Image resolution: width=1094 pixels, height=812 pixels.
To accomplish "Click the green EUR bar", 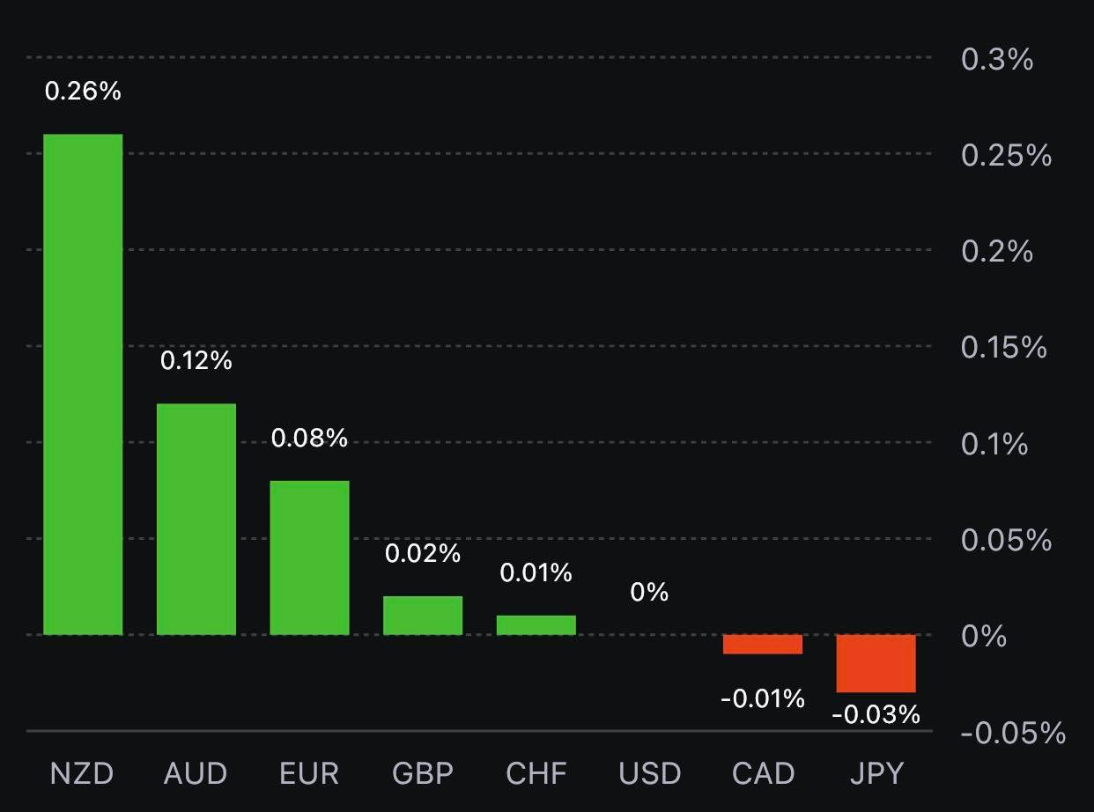I will [309, 557].
